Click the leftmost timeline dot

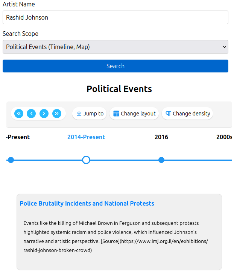pos(11,160)
